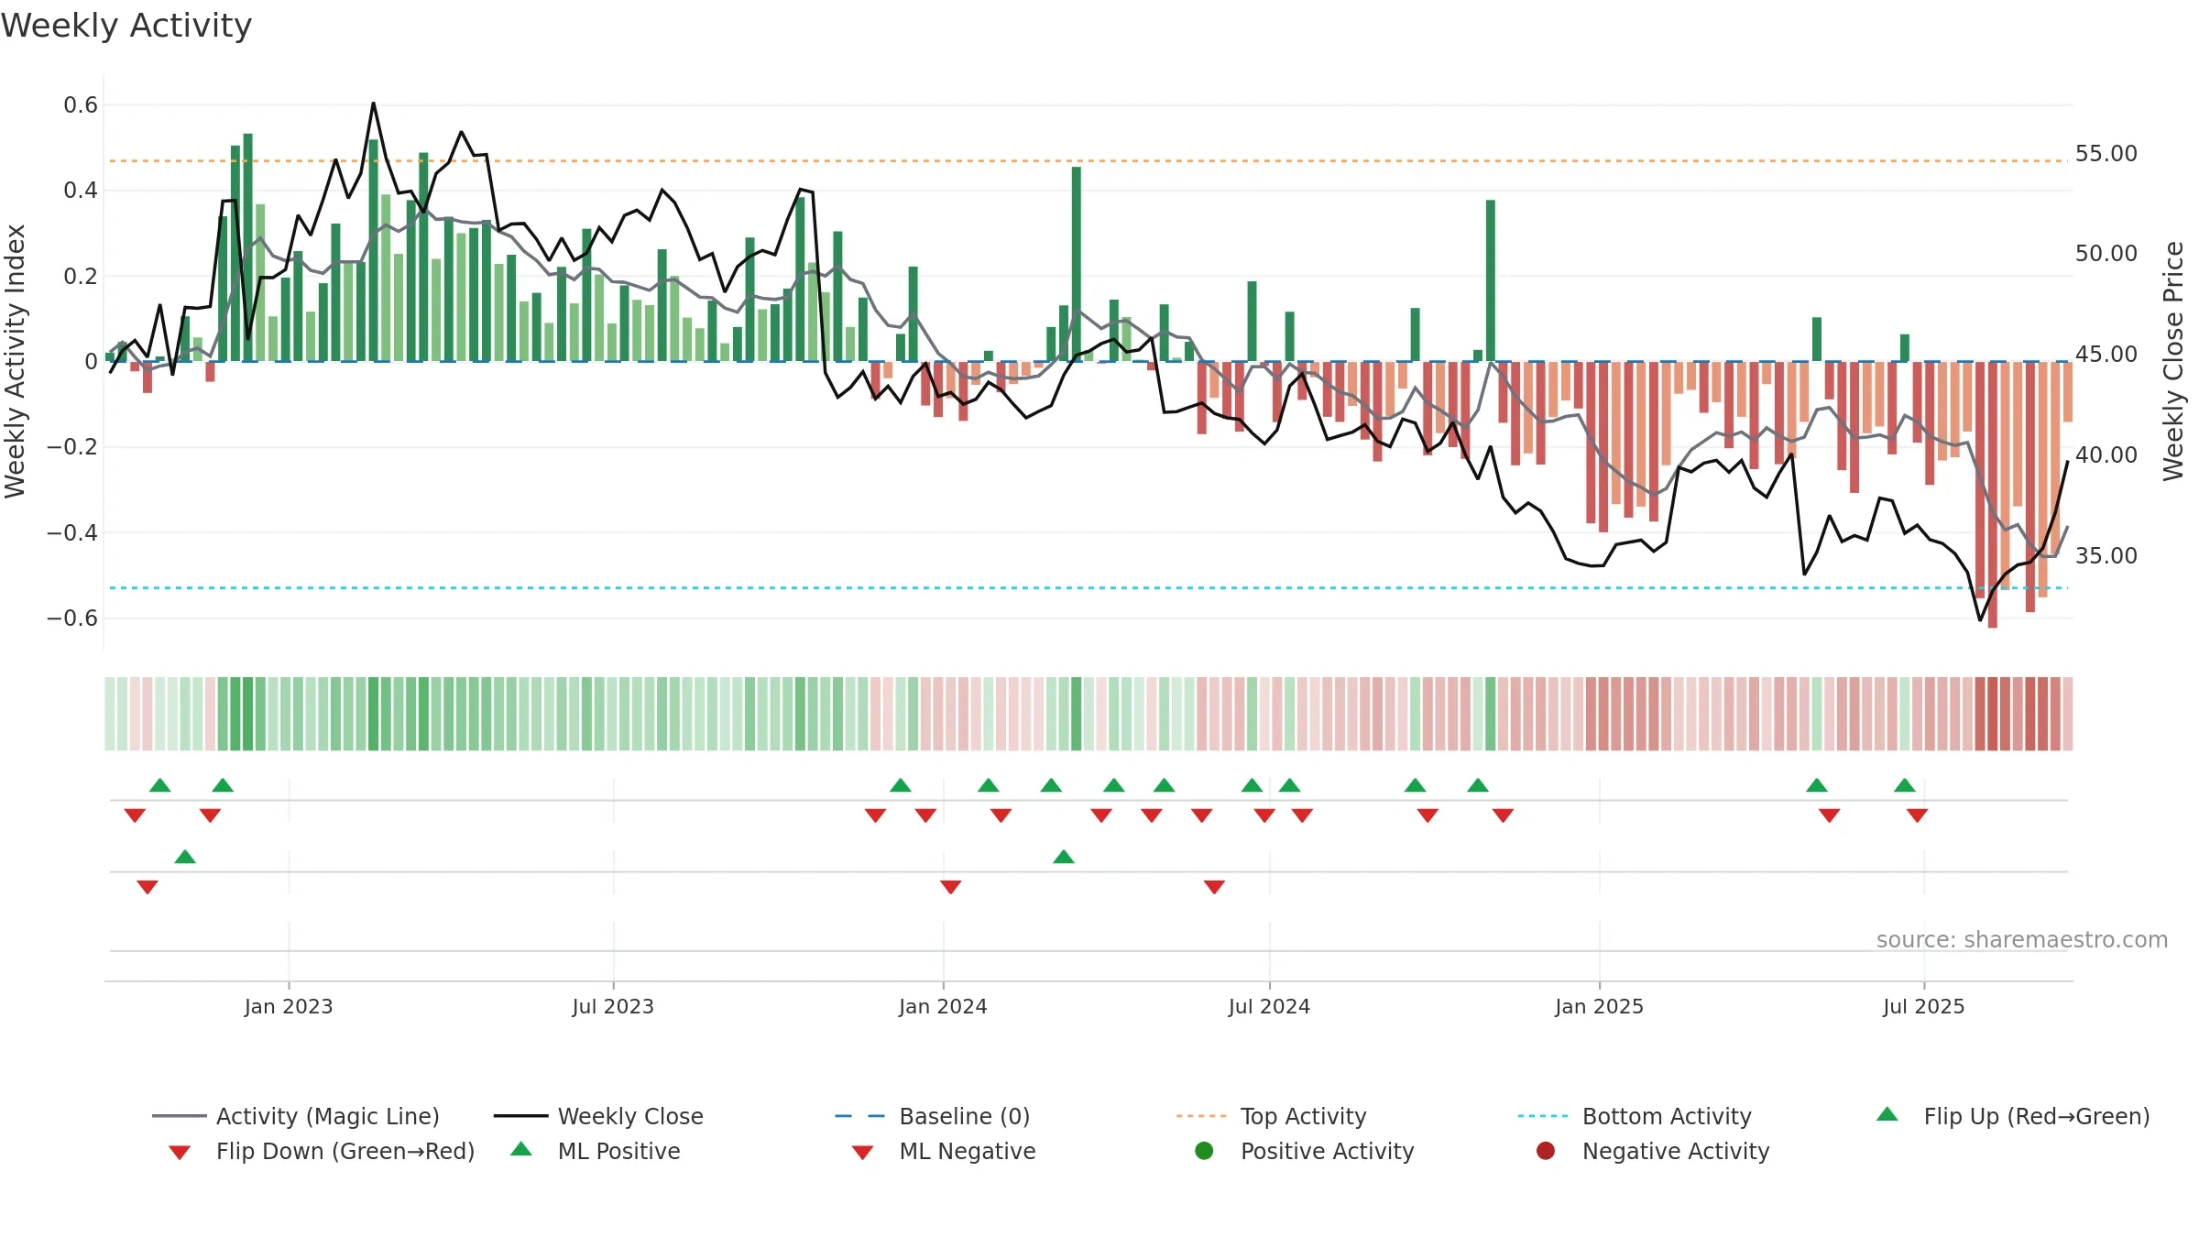Viewport: 2199px width, 1237px height.
Task: Click the Activity (Magic Line) legend entry
Action: [296, 1116]
